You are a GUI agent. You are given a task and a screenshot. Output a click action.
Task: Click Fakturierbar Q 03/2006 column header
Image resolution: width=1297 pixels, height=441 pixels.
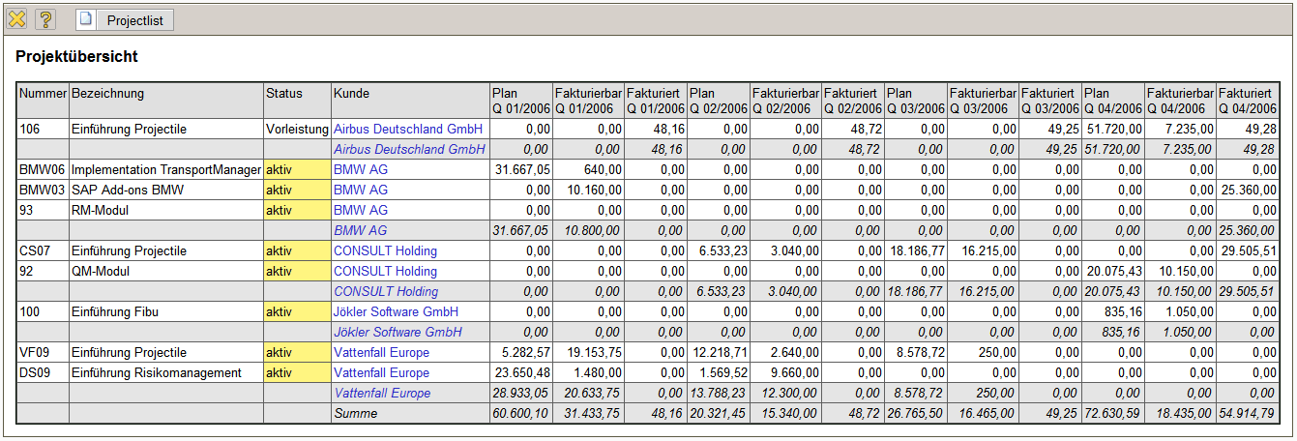983,102
